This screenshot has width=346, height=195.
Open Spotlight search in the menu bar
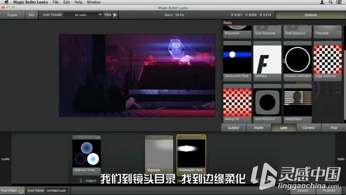[330, 2]
